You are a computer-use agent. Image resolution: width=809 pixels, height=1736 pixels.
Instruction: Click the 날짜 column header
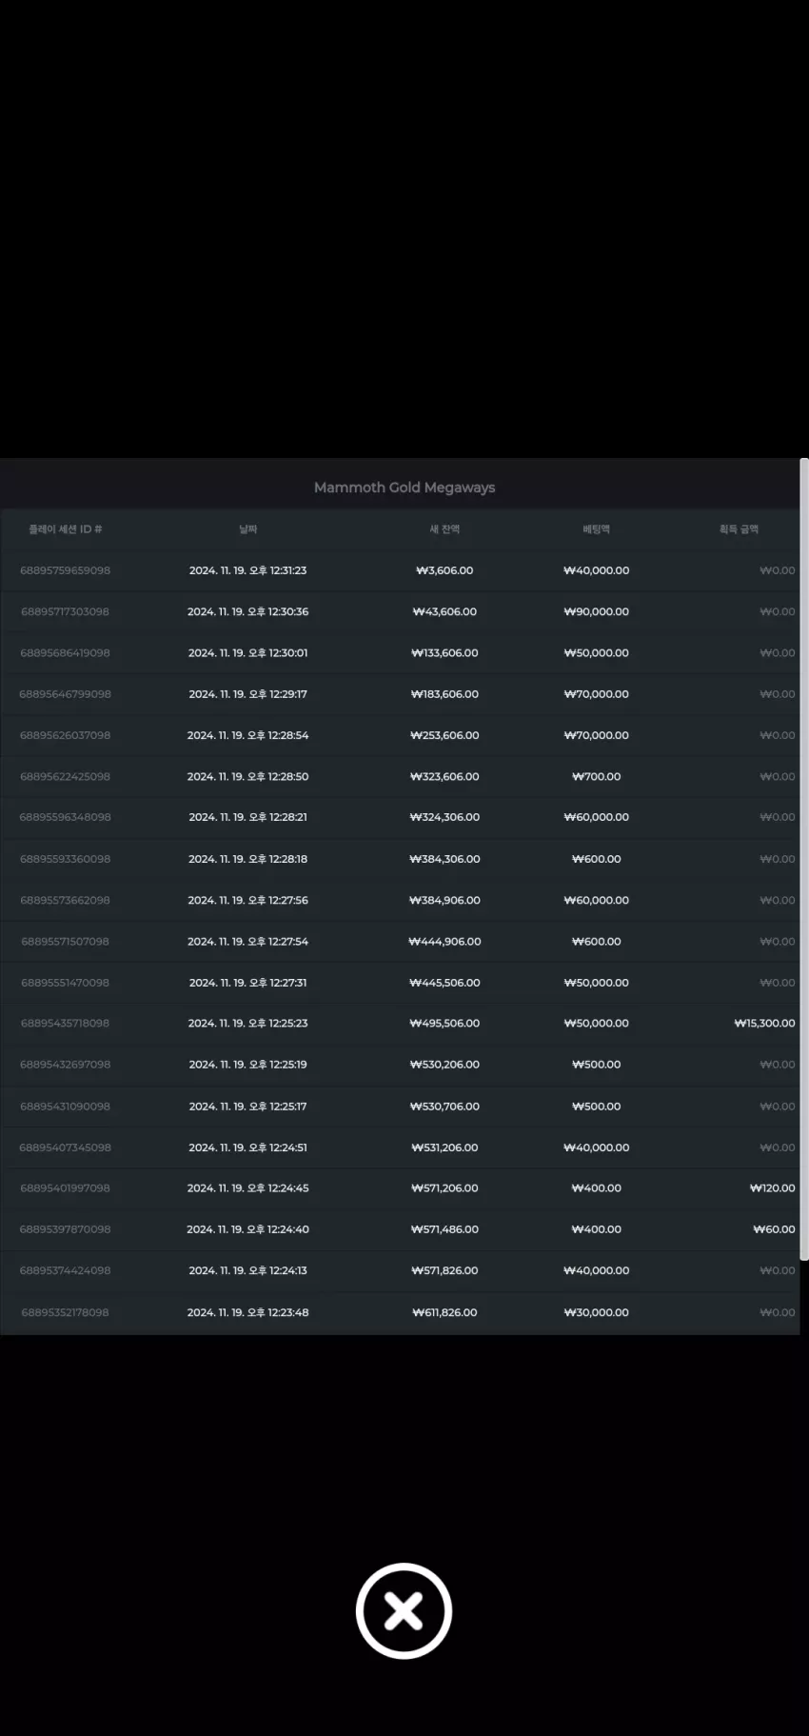point(247,529)
